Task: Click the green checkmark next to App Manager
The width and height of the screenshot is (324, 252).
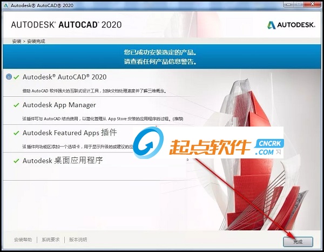Action: point(16,105)
